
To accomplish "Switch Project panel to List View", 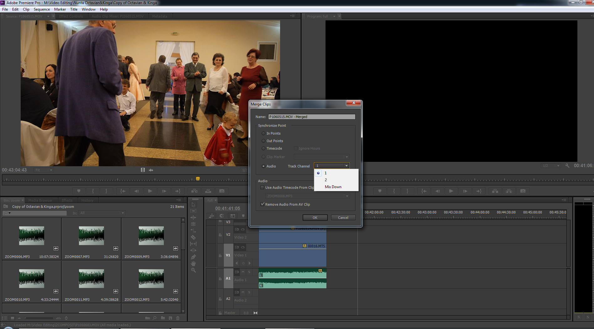I will coord(4,318).
